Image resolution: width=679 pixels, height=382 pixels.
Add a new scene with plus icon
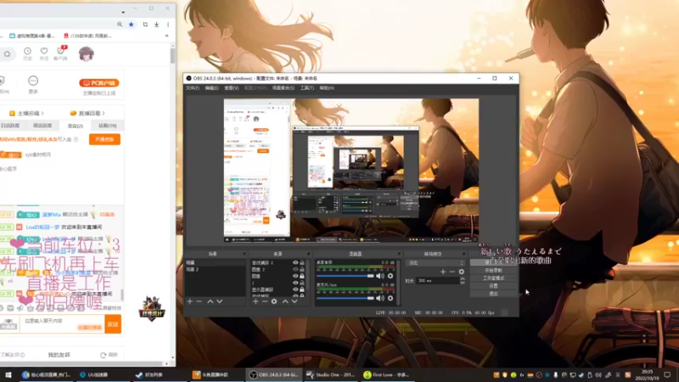[x=189, y=301]
